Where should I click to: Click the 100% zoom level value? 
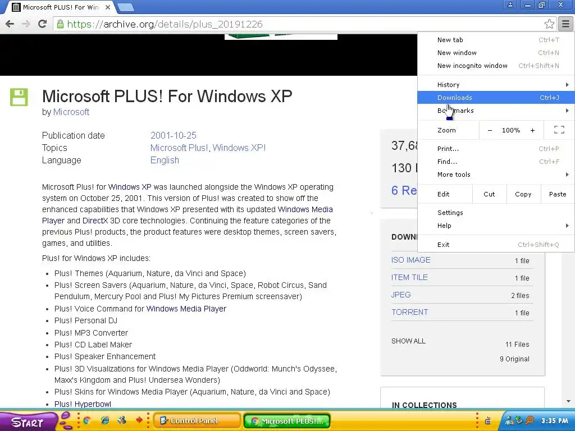(x=511, y=130)
